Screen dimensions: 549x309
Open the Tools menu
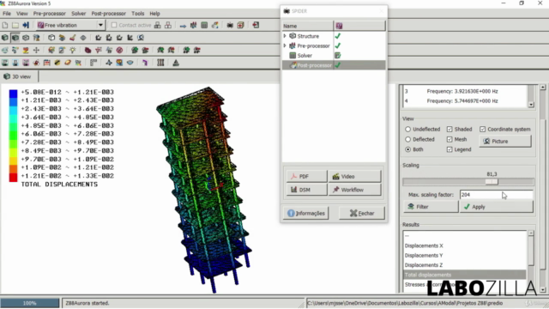(137, 14)
